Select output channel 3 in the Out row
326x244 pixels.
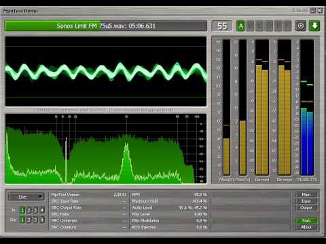(35, 220)
